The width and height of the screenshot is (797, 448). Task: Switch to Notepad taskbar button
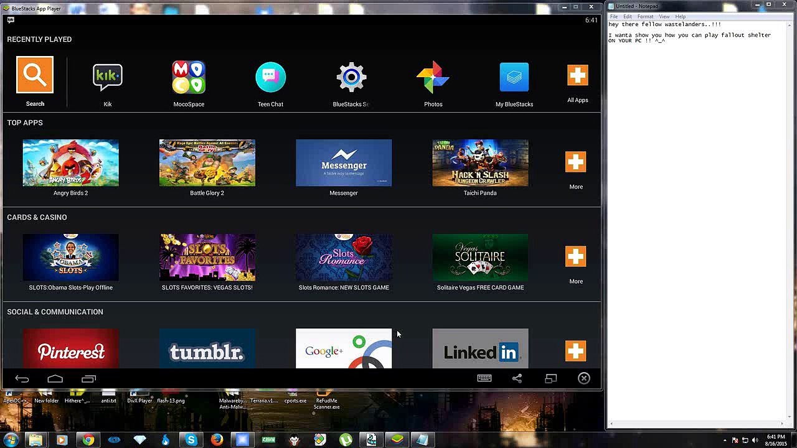click(423, 440)
